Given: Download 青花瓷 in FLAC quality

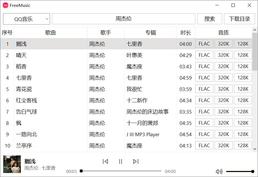Looking at the screenshot, I should [204, 89].
